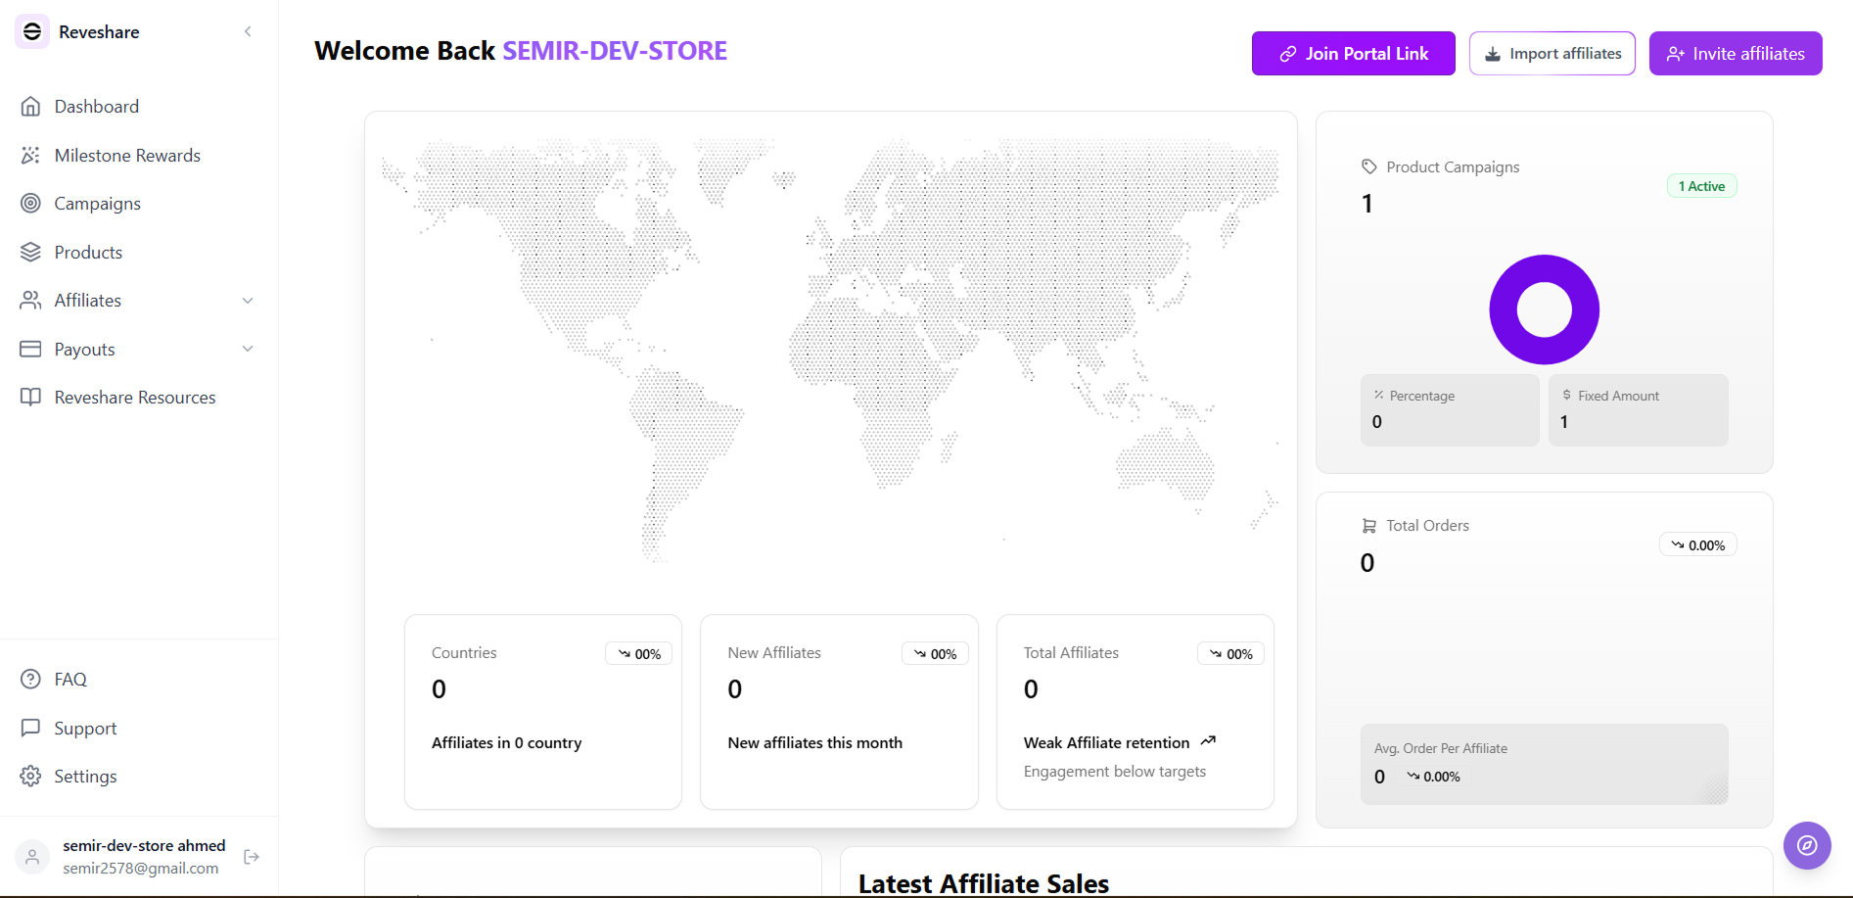Open the compass help floating button
This screenshot has width=1853, height=898.
point(1807,845)
